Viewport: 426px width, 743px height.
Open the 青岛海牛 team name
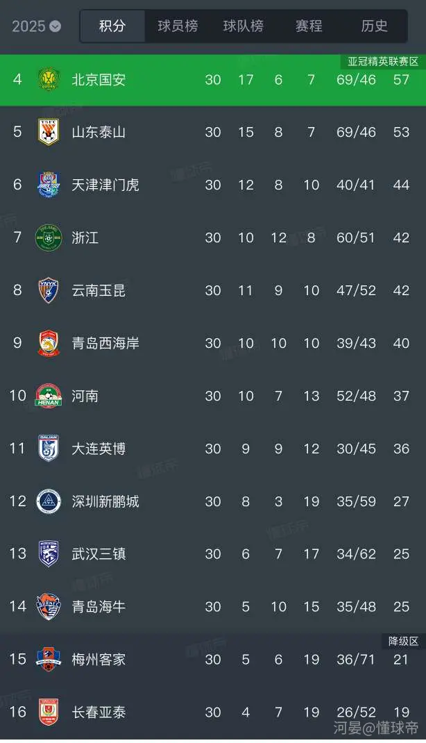coord(99,606)
